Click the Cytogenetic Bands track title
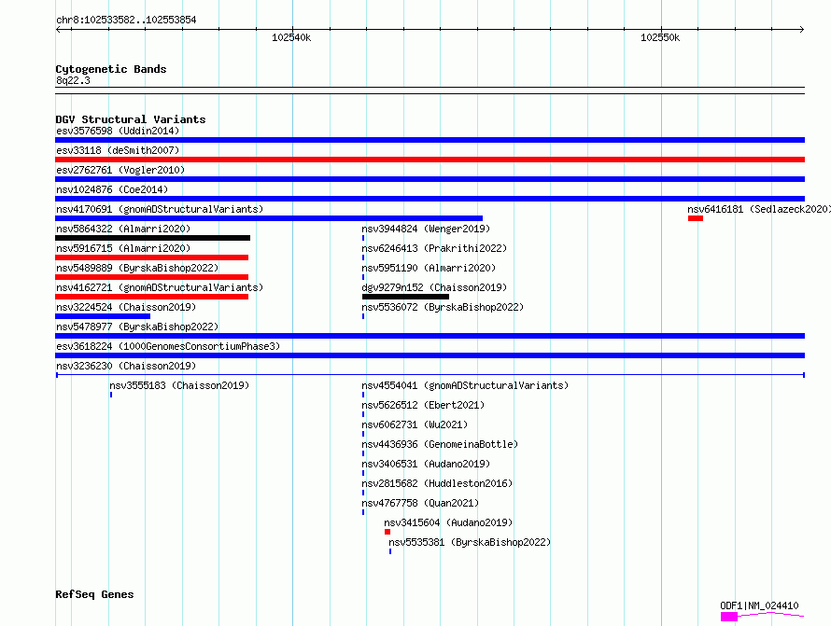 [x=111, y=69]
